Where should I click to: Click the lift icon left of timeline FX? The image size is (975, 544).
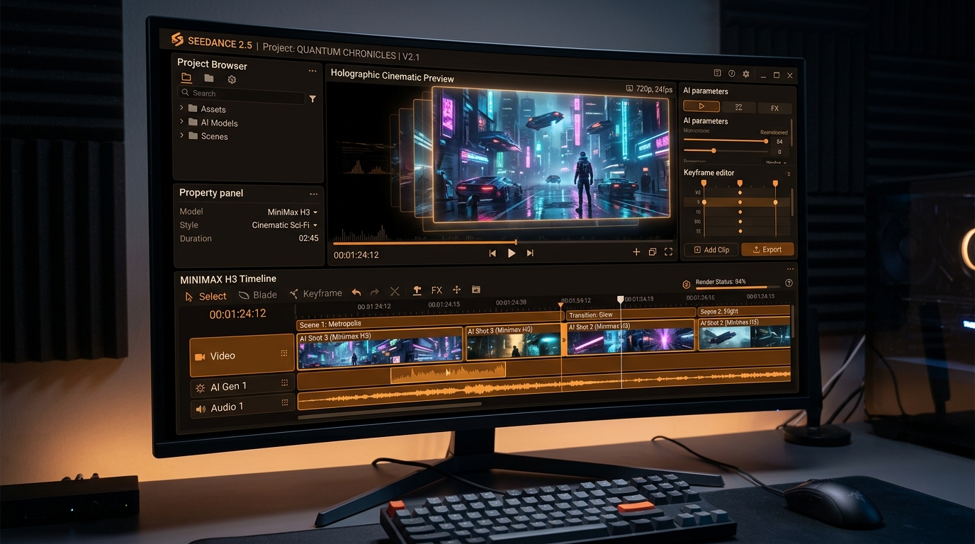point(417,290)
